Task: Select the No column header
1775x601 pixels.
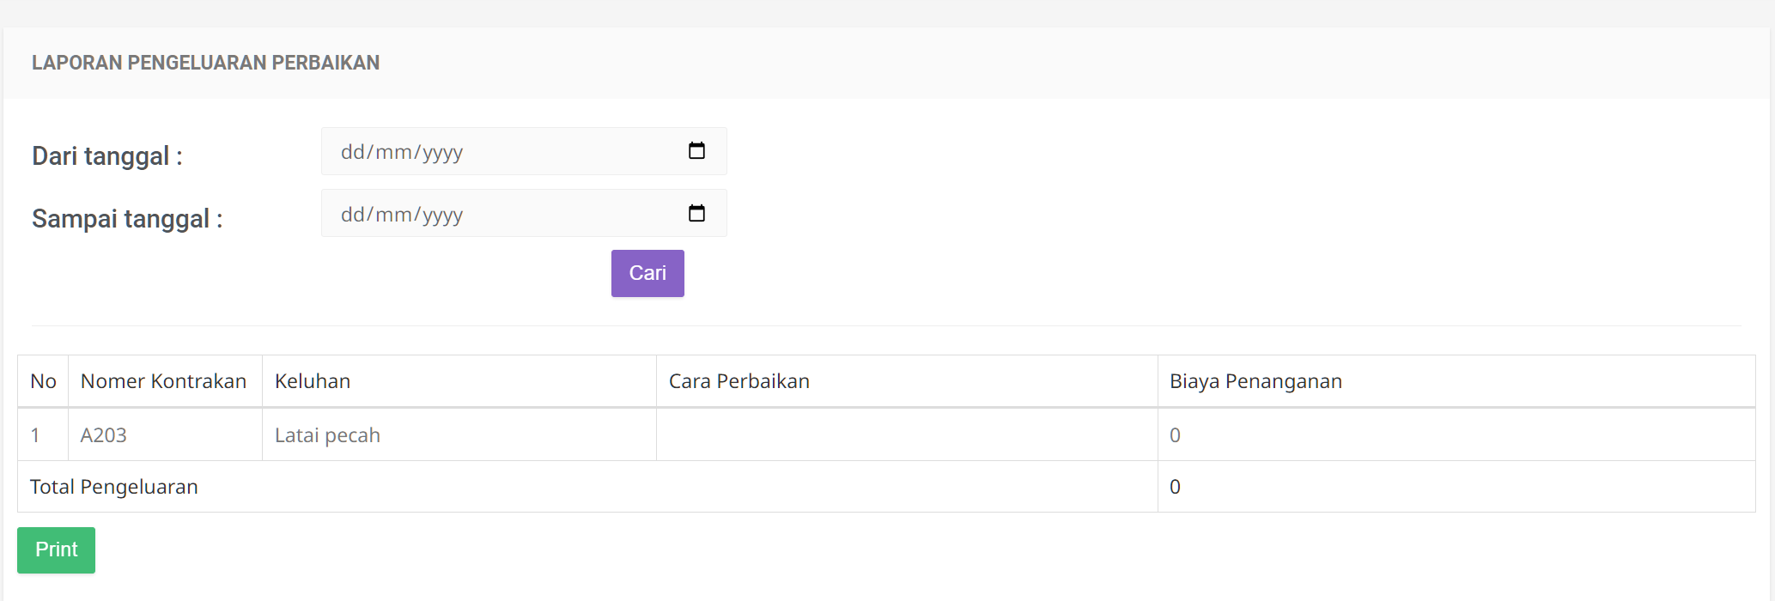Action: [43, 381]
